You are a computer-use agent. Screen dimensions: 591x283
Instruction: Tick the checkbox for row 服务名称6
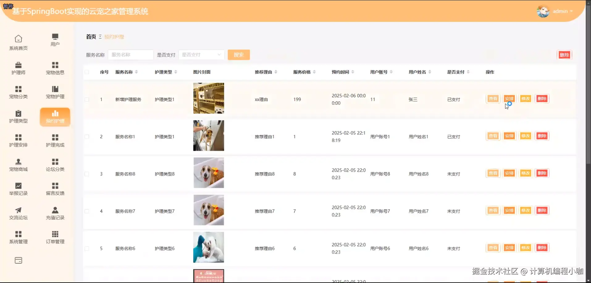pyautogui.click(x=87, y=248)
